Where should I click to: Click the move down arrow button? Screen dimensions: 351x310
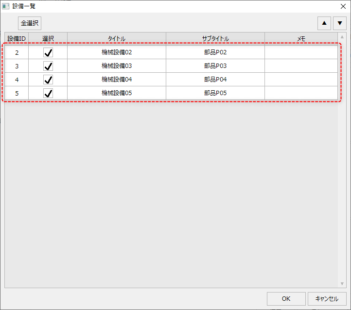point(340,23)
